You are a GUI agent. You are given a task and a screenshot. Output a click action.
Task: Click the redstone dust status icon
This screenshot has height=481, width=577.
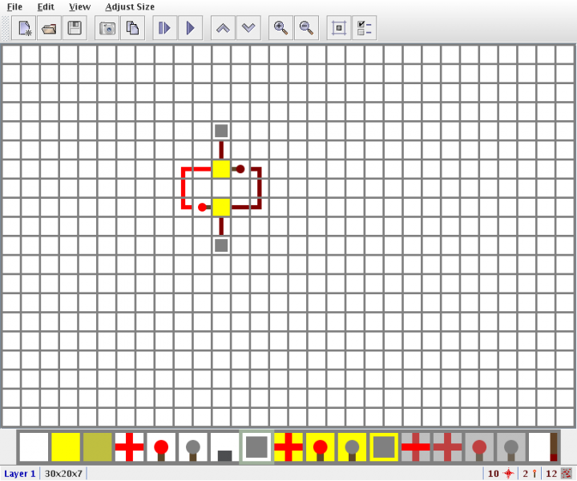pos(567,474)
